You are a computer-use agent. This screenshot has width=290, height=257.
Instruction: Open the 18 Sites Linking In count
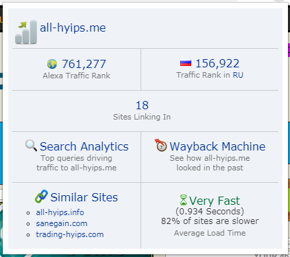point(142,105)
